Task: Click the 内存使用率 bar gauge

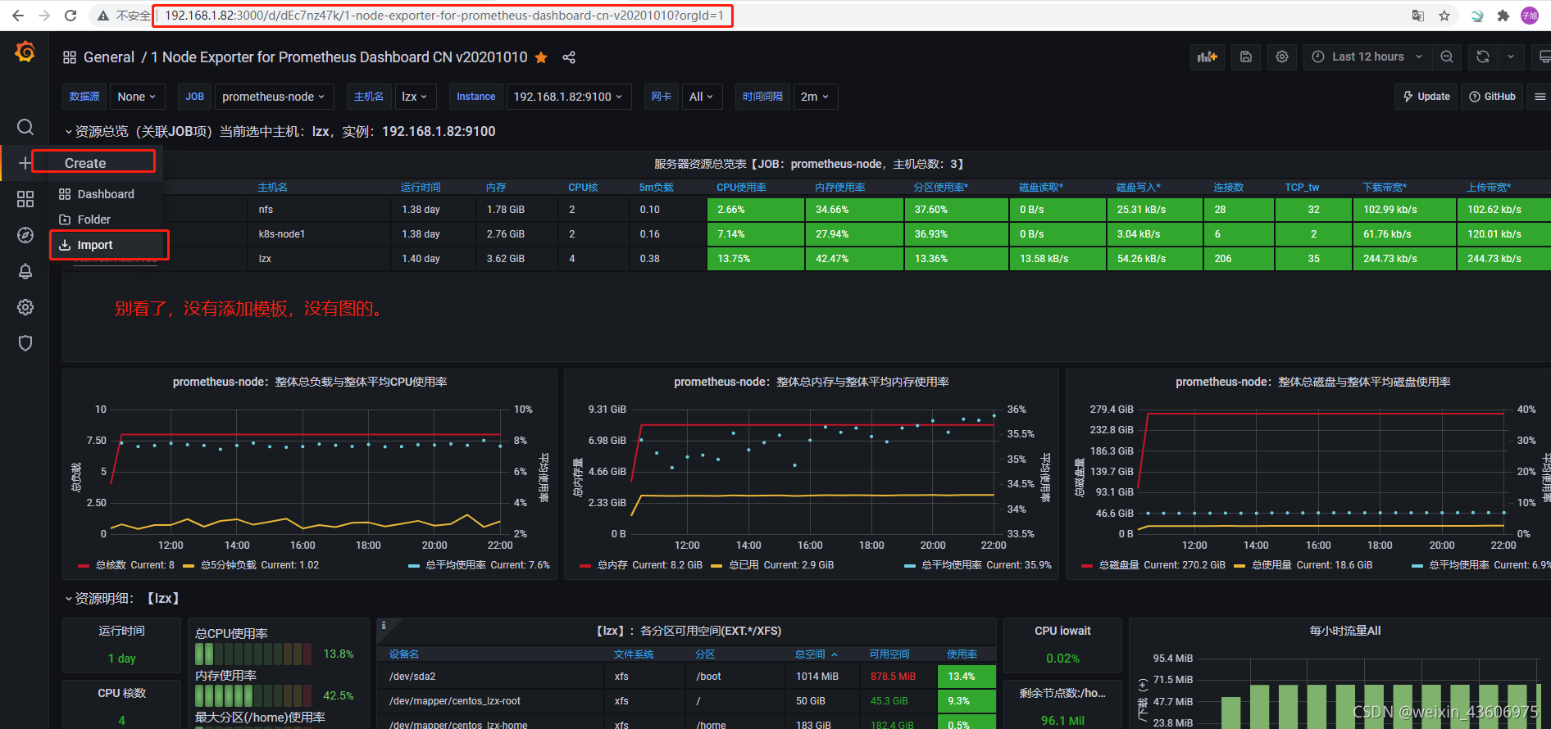Action: click(x=253, y=695)
